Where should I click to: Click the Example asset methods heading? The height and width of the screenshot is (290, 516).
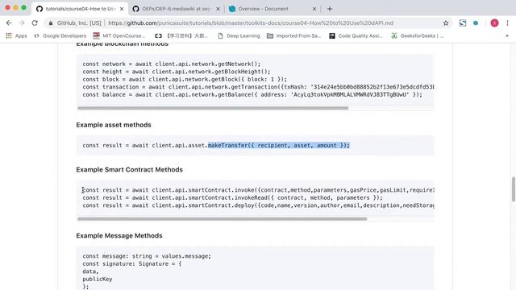[114, 125]
